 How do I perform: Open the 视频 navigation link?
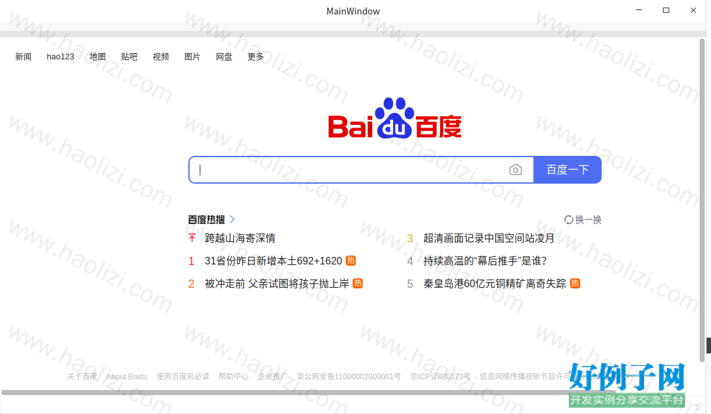point(161,57)
